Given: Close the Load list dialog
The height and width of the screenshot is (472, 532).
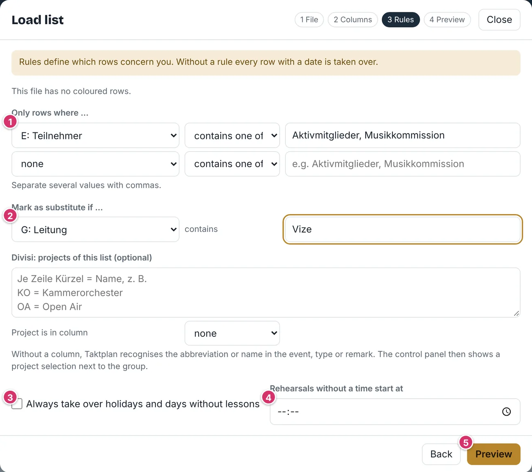Looking at the screenshot, I should [499, 20].
